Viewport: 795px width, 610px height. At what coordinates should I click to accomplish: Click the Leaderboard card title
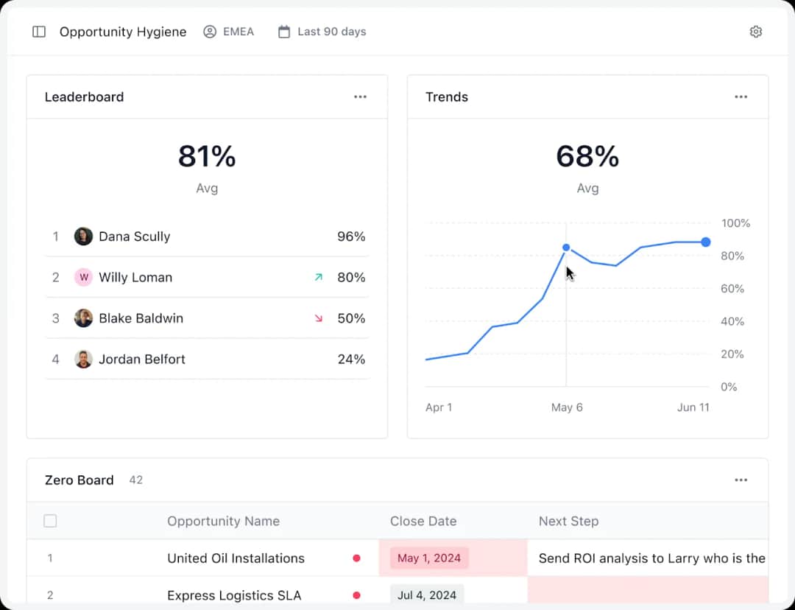(84, 97)
